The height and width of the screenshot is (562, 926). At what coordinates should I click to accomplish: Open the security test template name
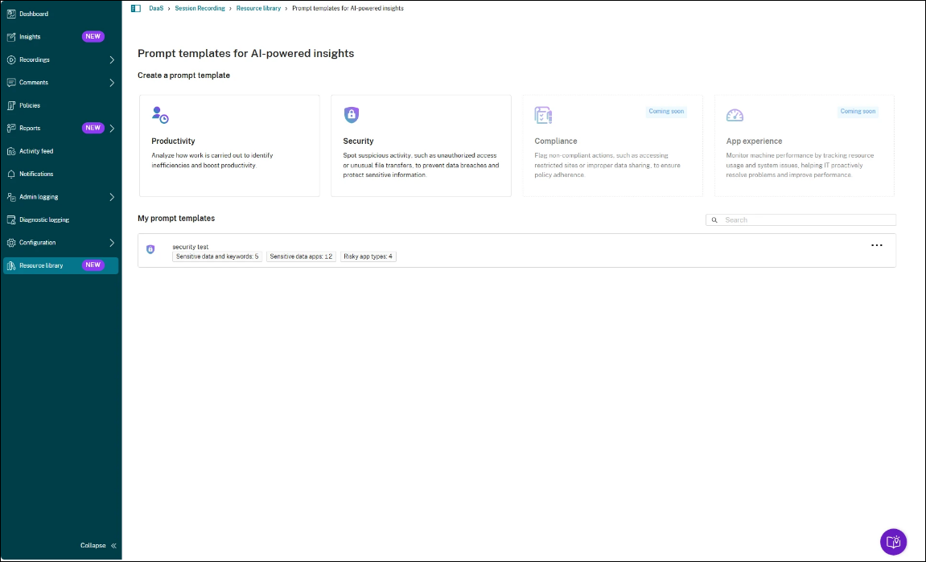pos(190,247)
